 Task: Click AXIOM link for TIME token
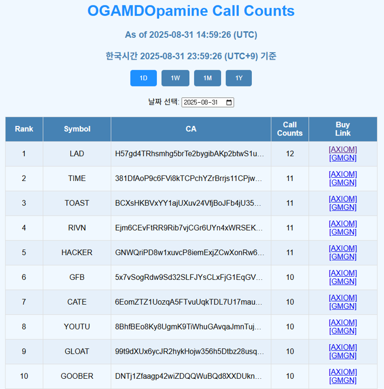(342, 175)
